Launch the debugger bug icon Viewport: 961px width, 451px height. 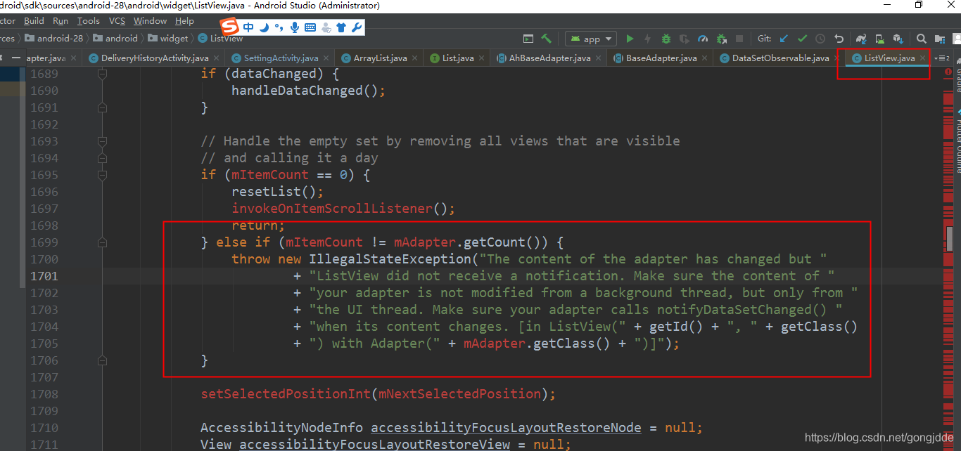point(668,39)
